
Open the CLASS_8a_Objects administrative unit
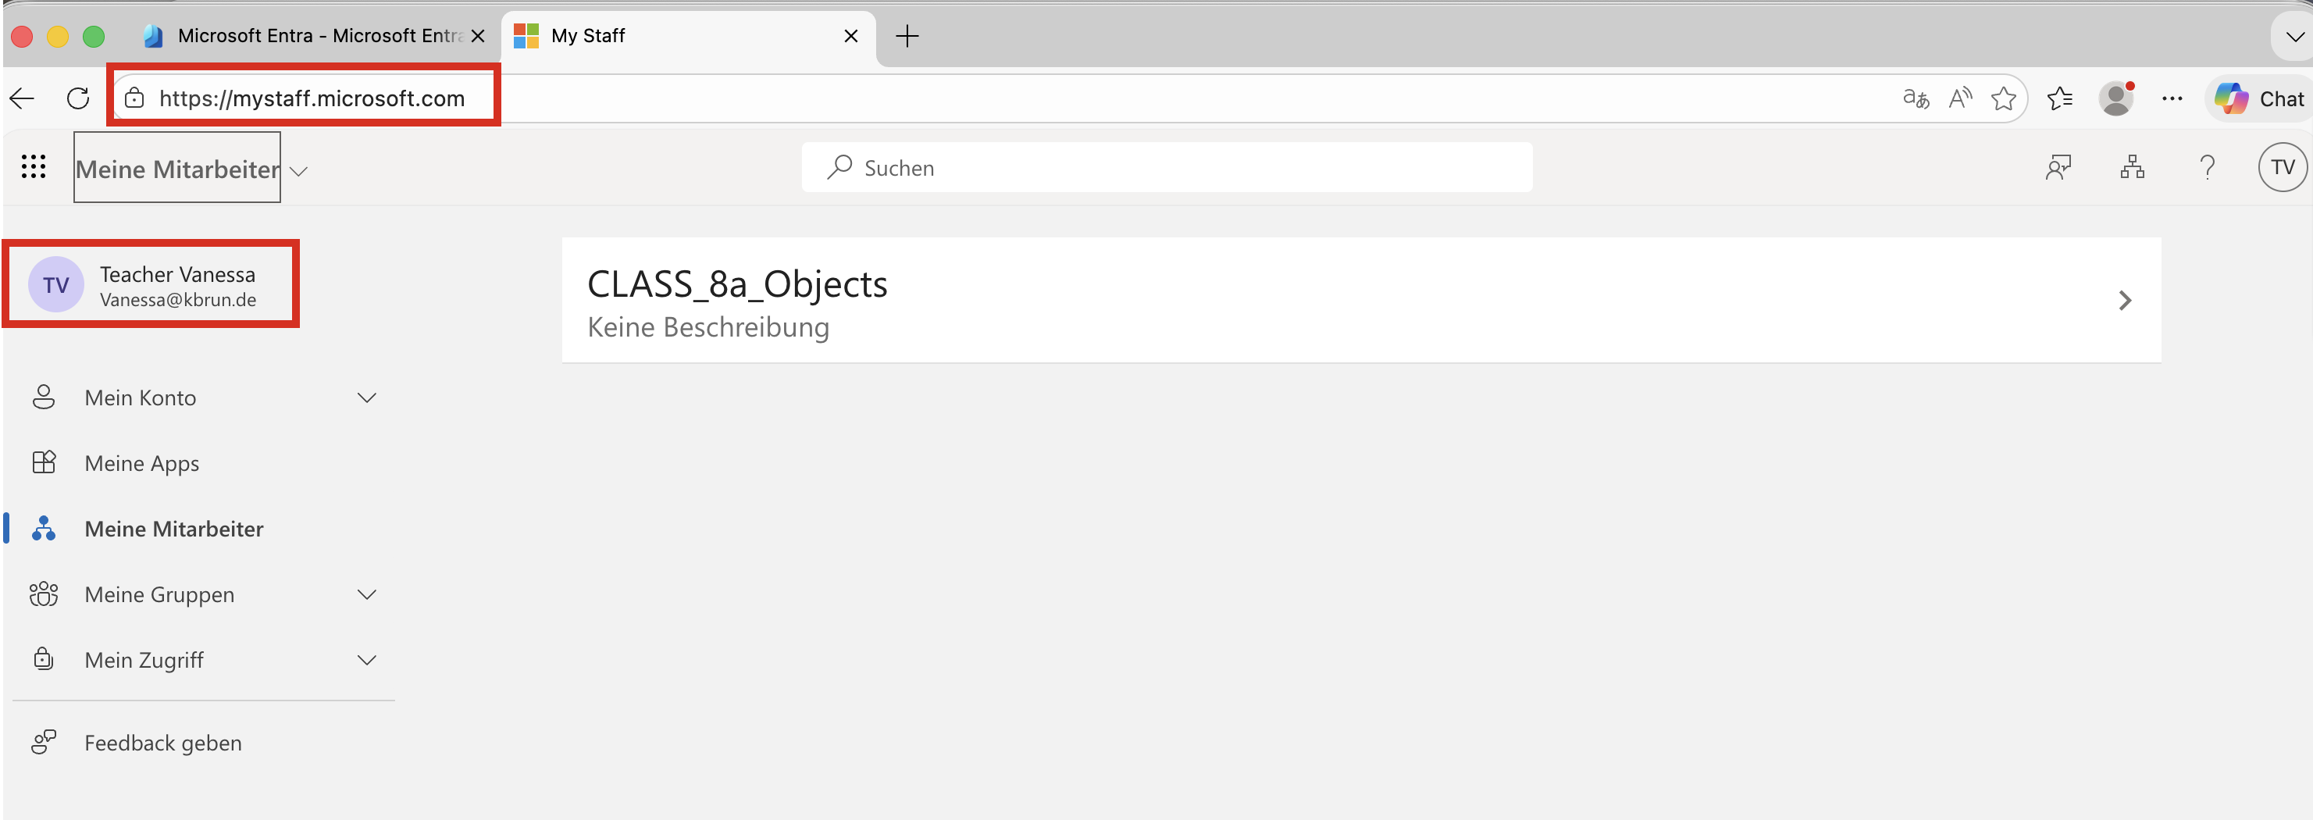pyautogui.click(x=1360, y=301)
